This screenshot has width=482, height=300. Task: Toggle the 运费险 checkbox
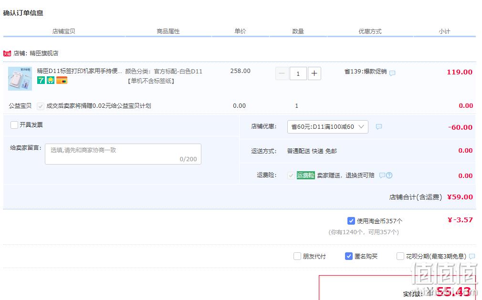[x=291, y=176]
